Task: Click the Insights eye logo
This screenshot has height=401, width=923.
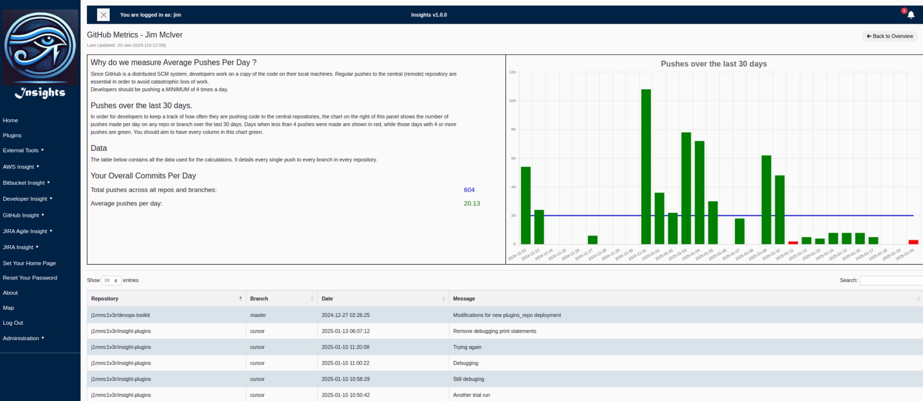Action: coord(40,46)
